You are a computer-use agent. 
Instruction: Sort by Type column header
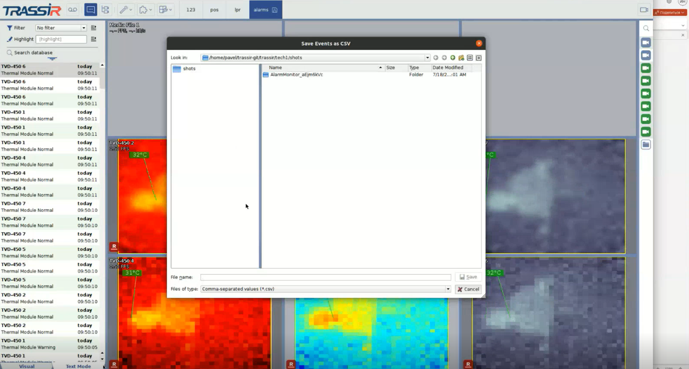[x=419, y=67]
